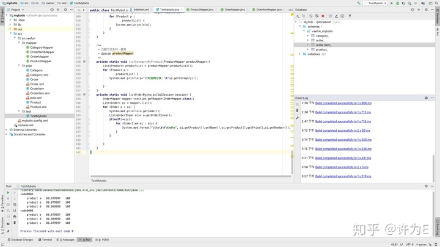Run with coverage icon in toolbar
Viewport: 440px width, 247px height.
[x=403, y=3]
